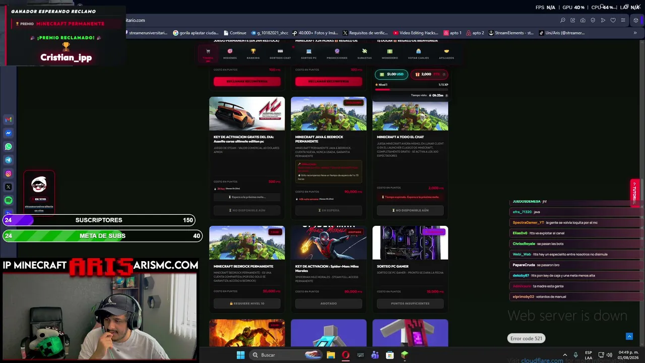Screen dimensions: 645x363
Task: Open the 'g_10182021_shcc' bookmark
Action: click(x=269, y=33)
